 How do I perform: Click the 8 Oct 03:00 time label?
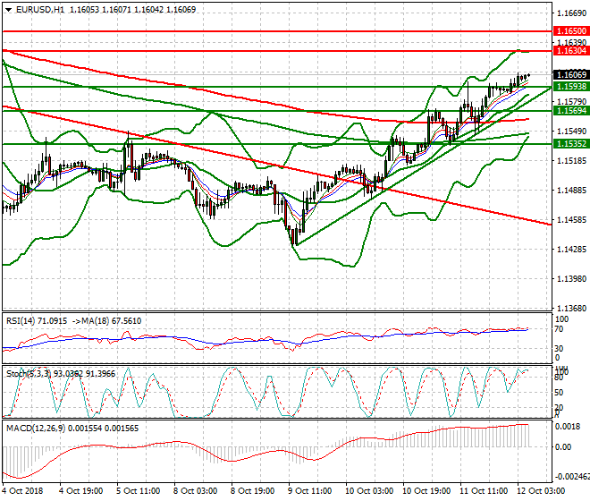pos(195,491)
